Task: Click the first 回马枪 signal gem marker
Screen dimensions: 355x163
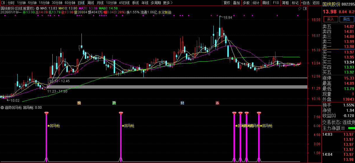Action: click(46, 113)
